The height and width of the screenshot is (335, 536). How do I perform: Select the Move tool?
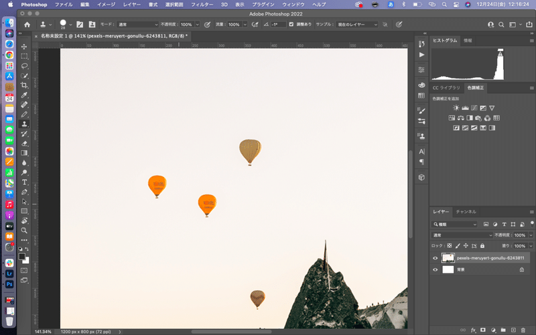(x=24, y=46)
